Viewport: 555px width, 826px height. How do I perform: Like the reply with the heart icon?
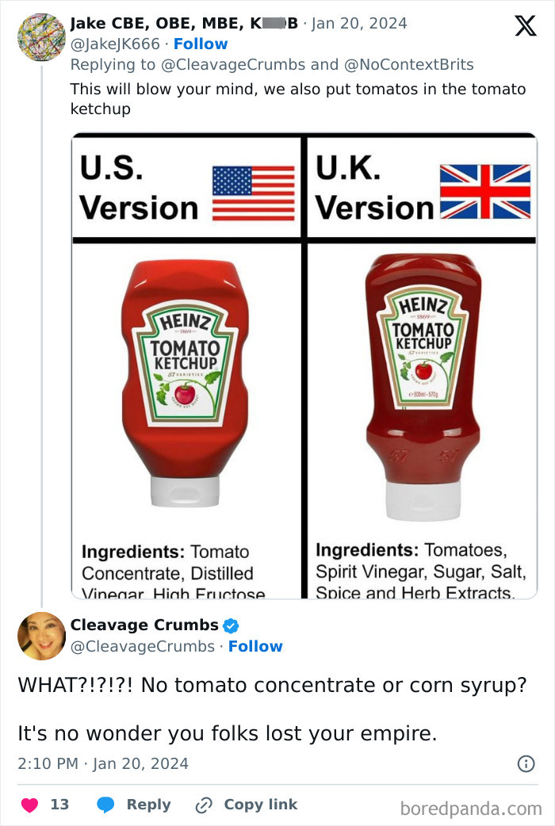coord(29,803)
